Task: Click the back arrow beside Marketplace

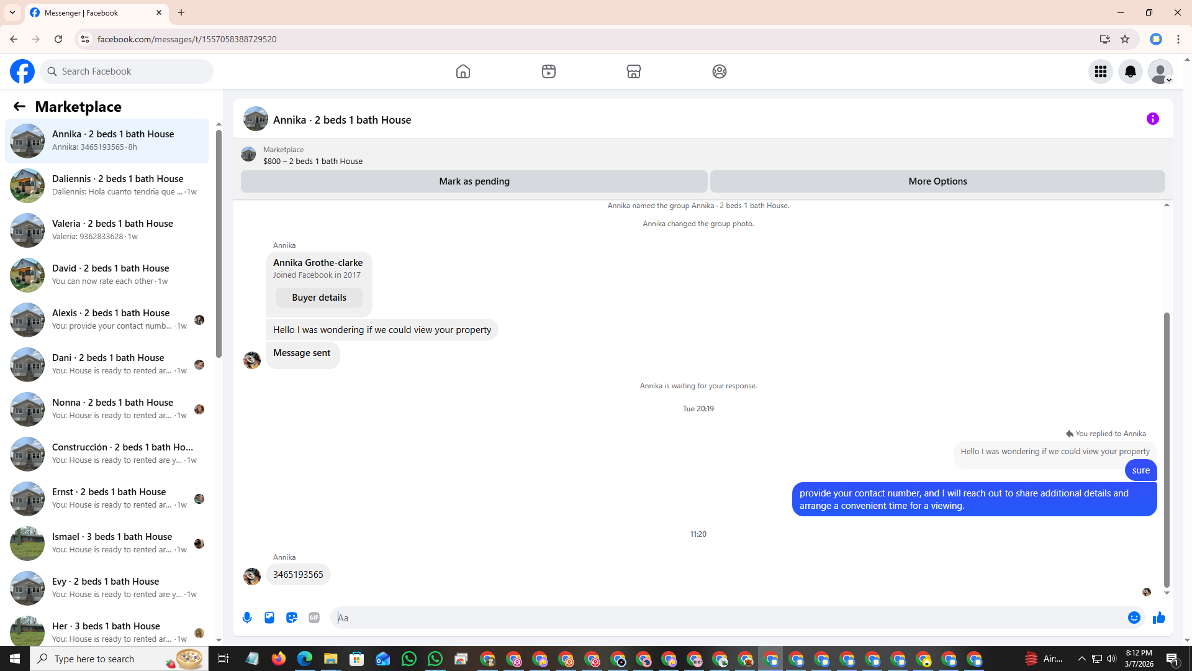Action: click(19, 106)
